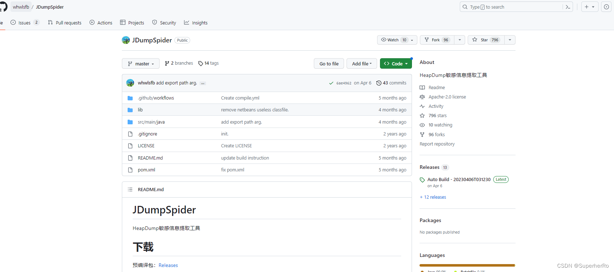Screen dimensions: 614x272
Task: Open the Insights tab
Action: [x=196, y=23]
